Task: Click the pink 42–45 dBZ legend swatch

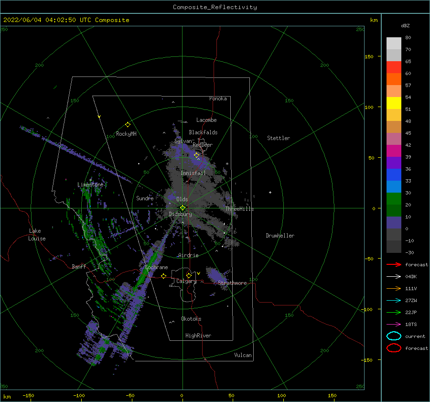Action: coord(394,139)
